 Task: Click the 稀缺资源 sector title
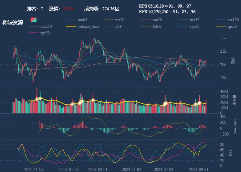click(13, 23)
